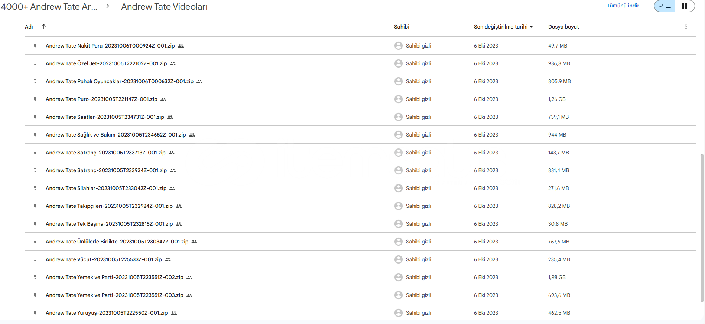Select Andrew Tate Pahalı Oyuncaklar zip file name
The image size is (705, 324).
pos(120,81)
